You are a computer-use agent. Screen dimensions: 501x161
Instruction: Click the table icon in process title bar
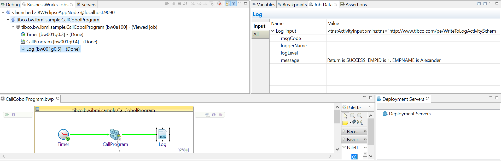point(37,109)
